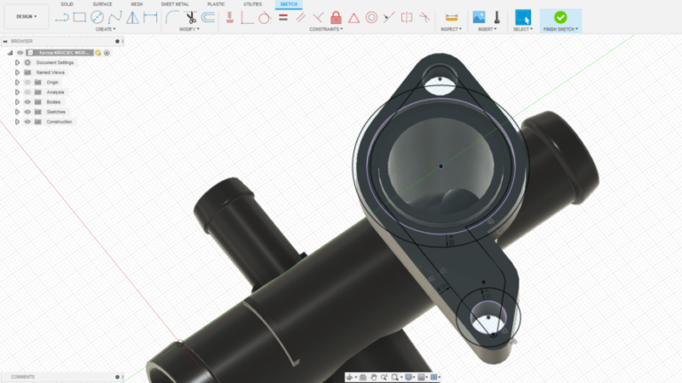682x383 pixels.
Task: Open the DESIGN workspace dropdown
Action: tap(26, 16)
